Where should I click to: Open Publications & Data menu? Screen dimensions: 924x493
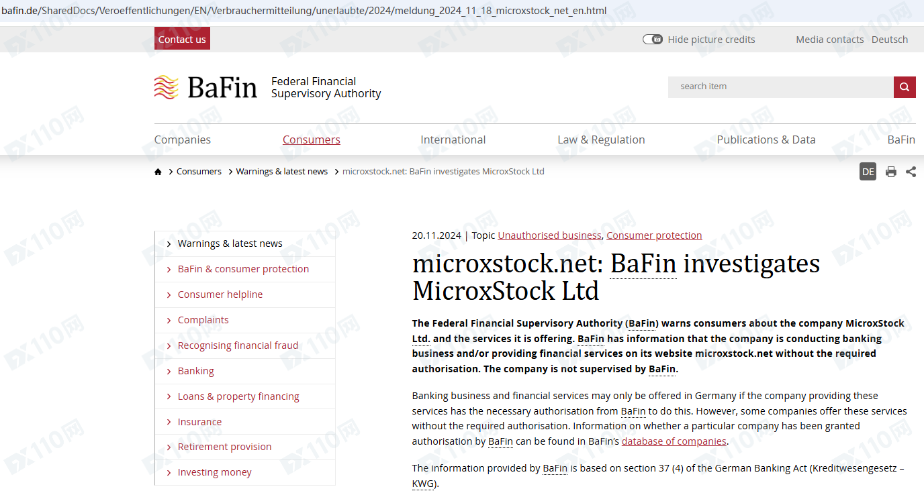pyautogui.click(x=766, y=140)
